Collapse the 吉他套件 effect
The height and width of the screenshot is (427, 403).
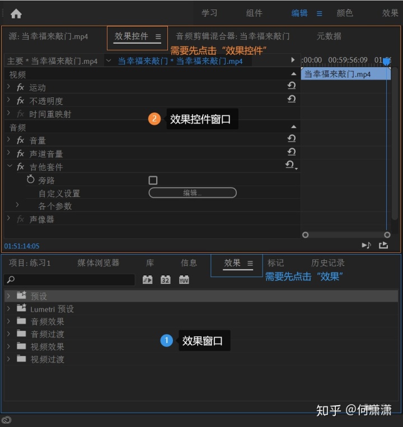pyautogui.click(x=10, y=166)
